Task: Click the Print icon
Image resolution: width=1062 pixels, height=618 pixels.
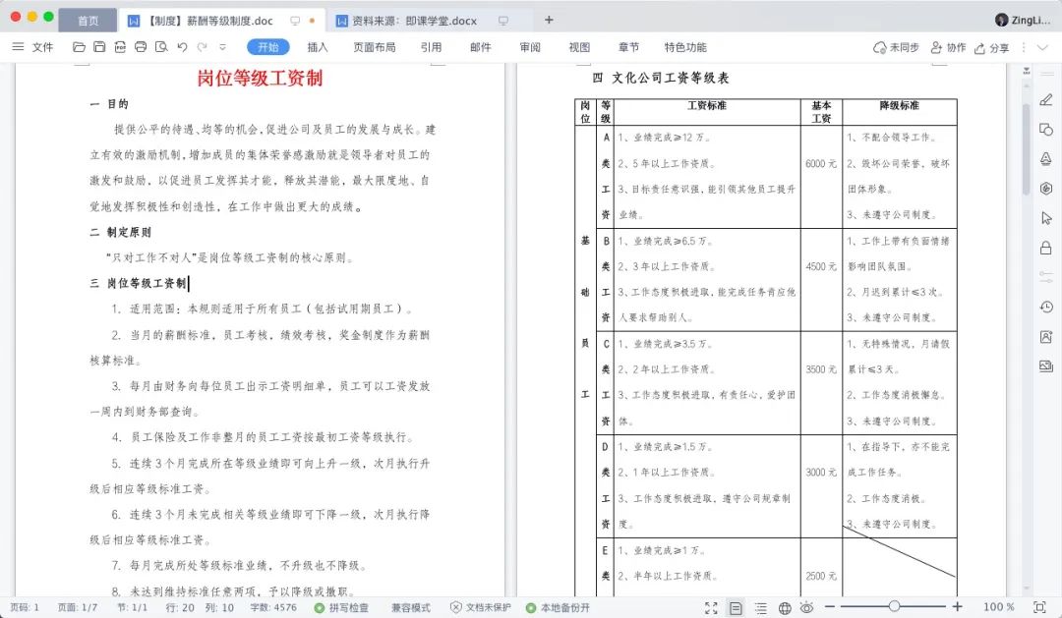Action: click(141, 47)
